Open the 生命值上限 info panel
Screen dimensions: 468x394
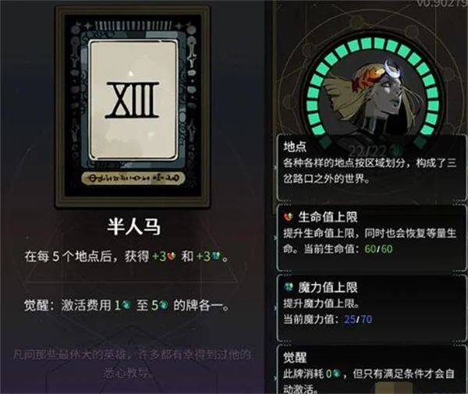371,238
